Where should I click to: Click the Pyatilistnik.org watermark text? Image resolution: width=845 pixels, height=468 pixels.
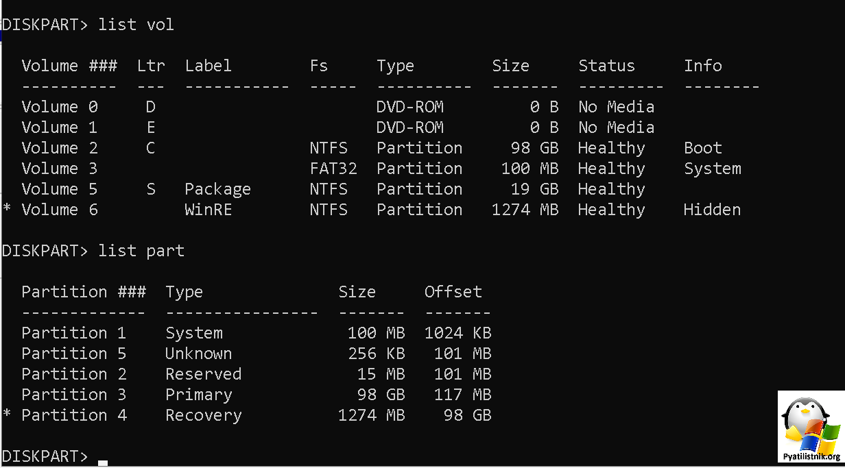pos(811,456)
